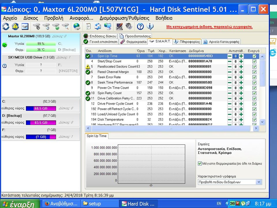
Task: Switch to the Πληροφορίες tab
Action: point(187,42)
